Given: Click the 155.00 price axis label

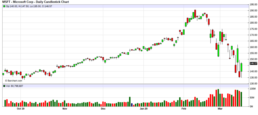Looking at the screenshot, I should [253, 53].
